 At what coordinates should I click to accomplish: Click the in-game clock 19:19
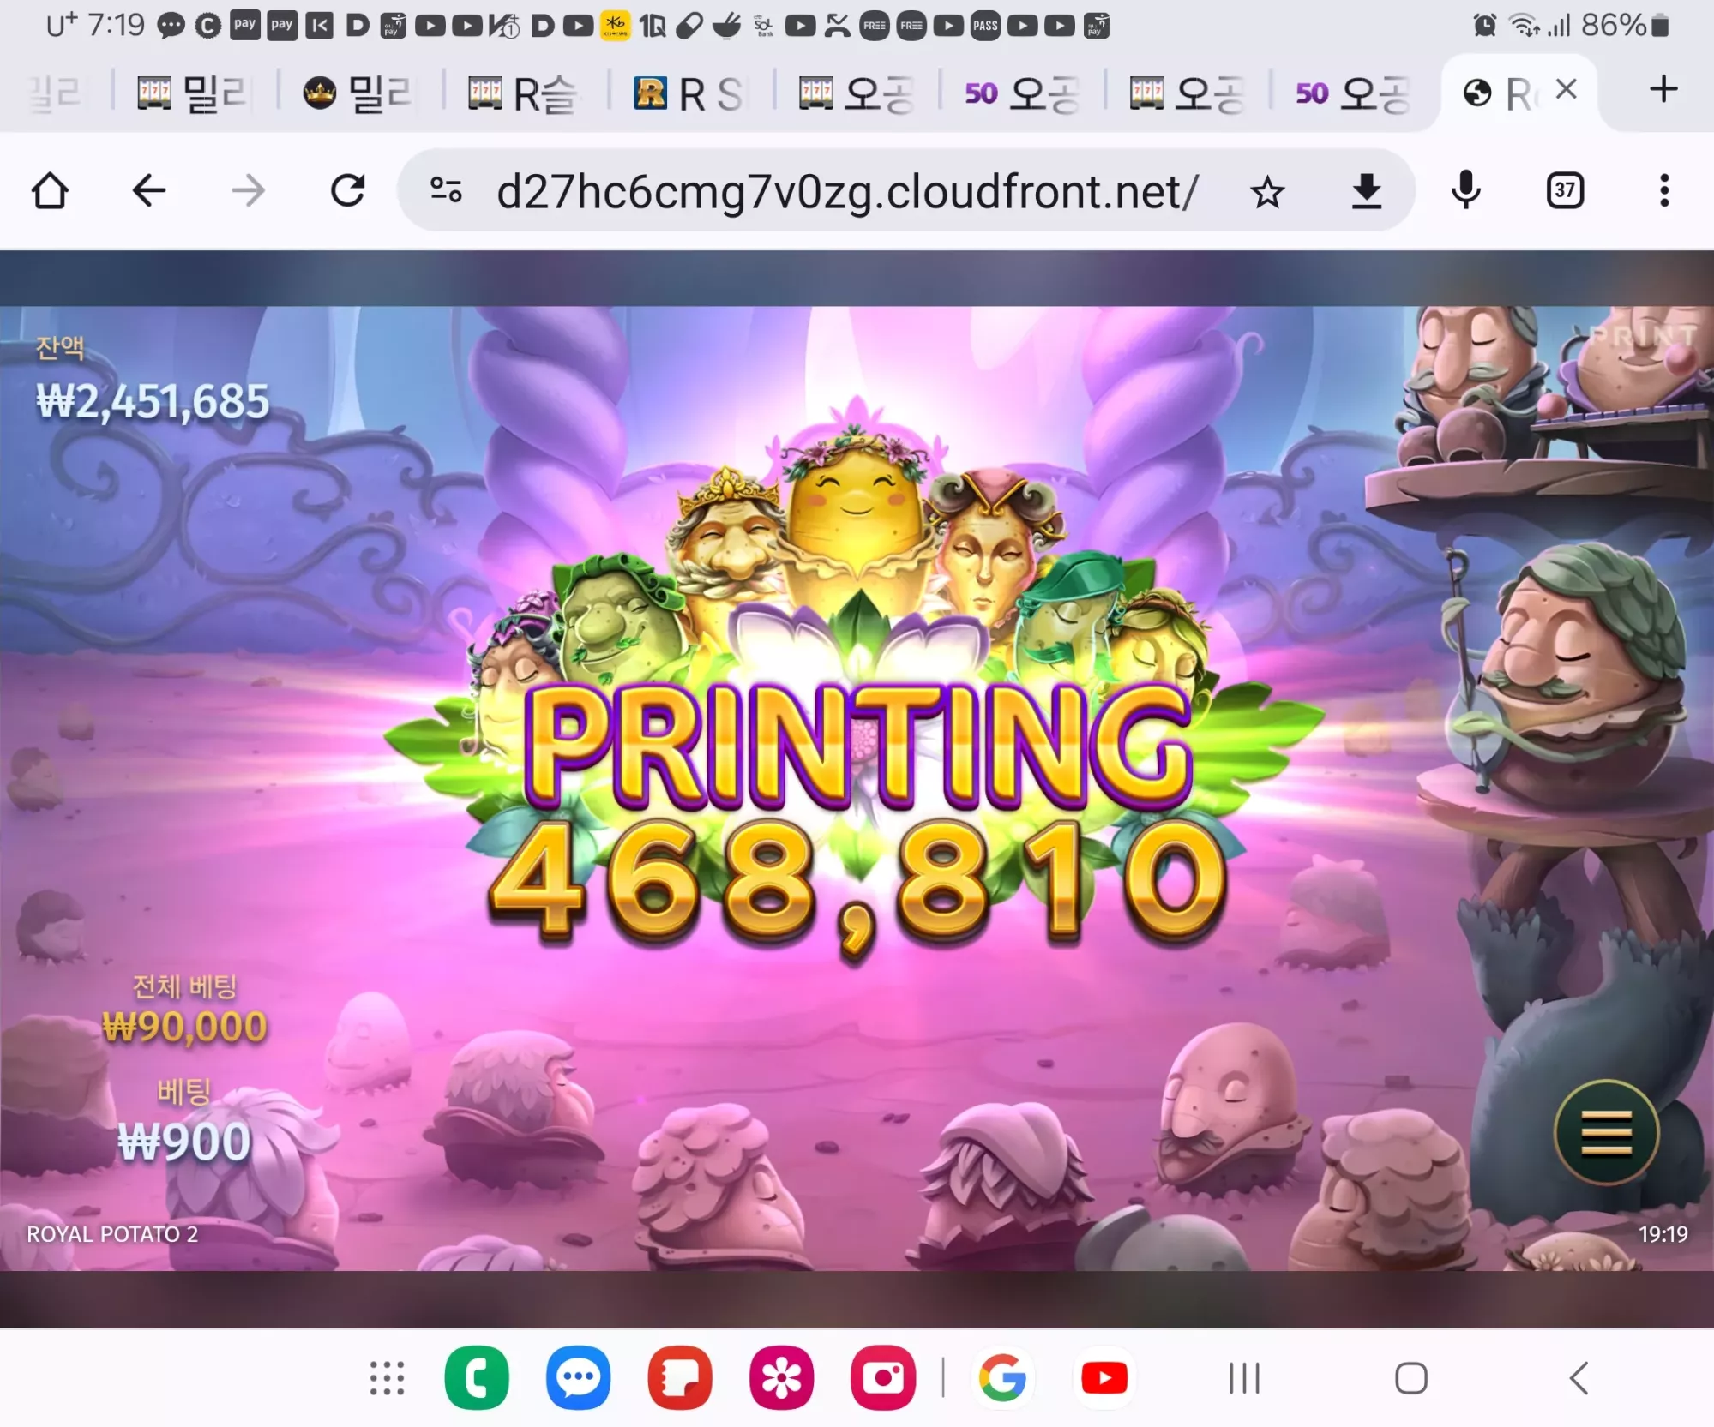click(1663, 1234)
